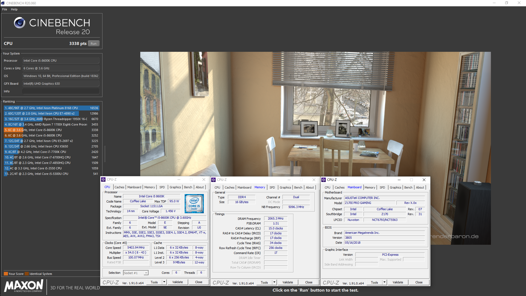Screen dimensions: 526x296
Task: Click the brown Identical System legend swatch
Action: [x=27, y=274]
